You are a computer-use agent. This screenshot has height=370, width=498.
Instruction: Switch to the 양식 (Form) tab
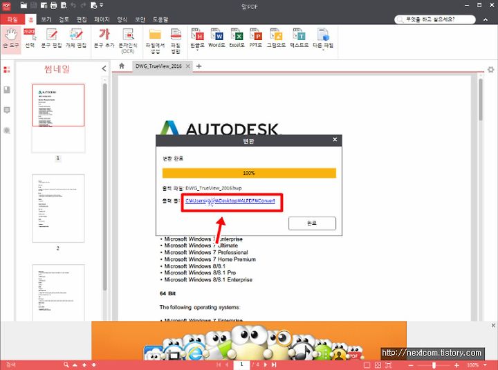coord(122,19)
